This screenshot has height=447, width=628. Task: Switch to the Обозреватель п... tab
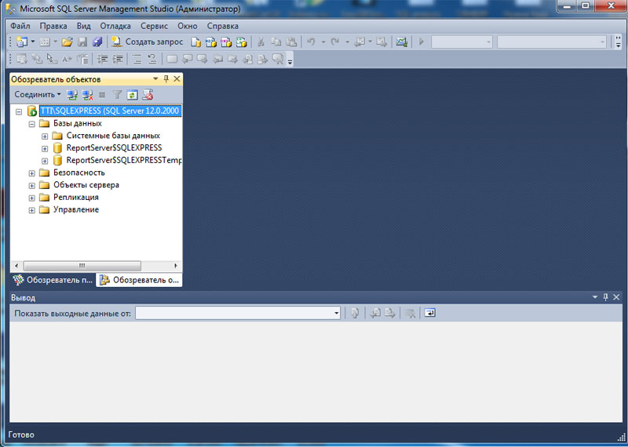pyautogui.click(x=53, y=280)
